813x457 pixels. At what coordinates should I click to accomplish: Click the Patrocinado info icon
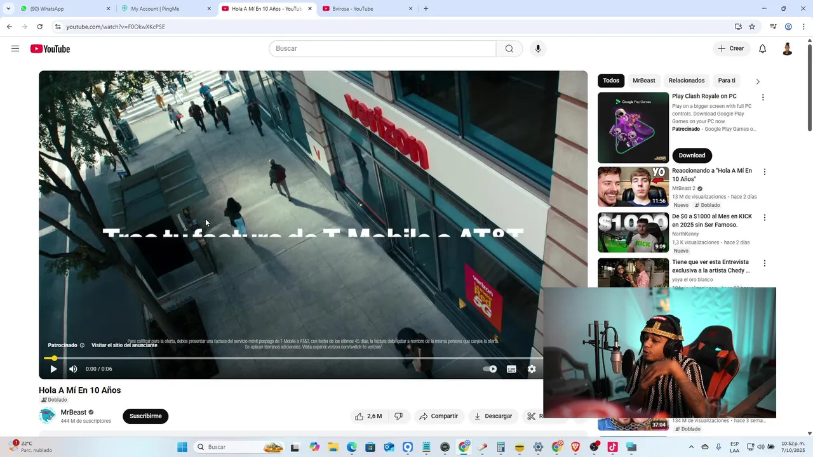(82, 345)
